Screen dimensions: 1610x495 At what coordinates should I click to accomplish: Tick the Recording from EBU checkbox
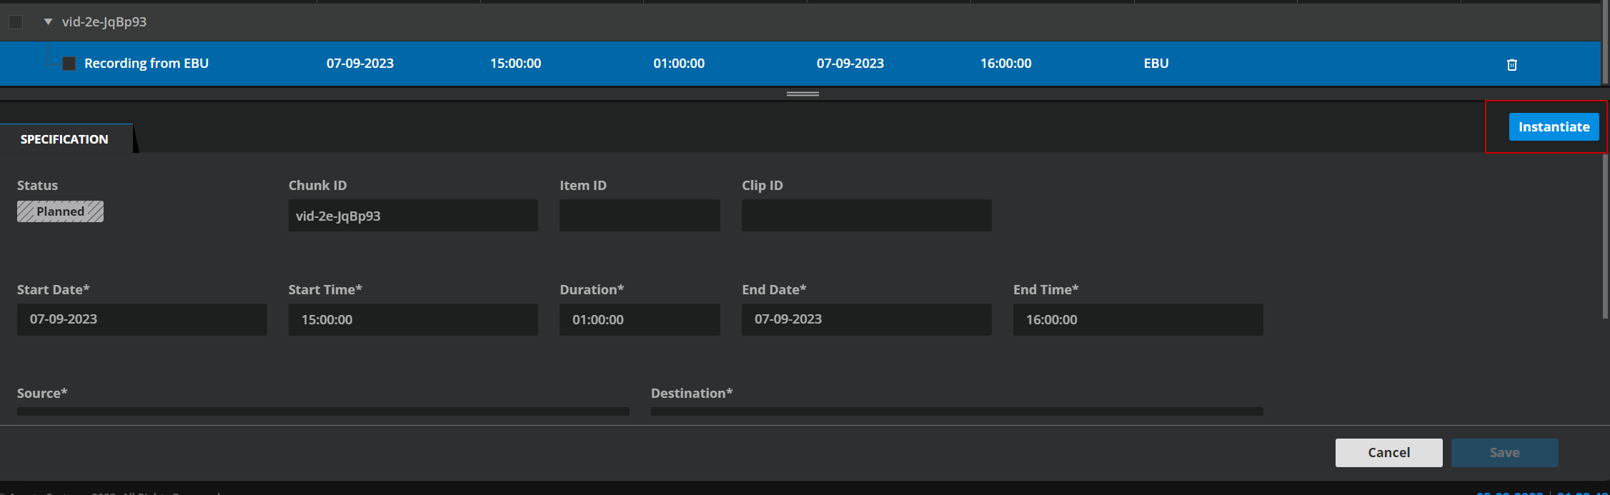(x=69, y=64)
